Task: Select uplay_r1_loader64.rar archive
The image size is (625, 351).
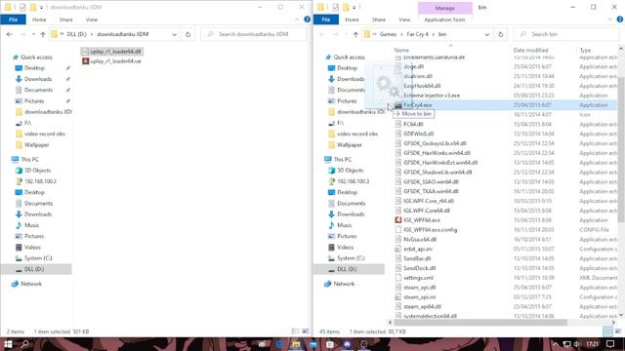Action: [112, 61]
